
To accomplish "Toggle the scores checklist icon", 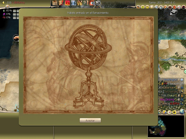I will click(169, 112).
